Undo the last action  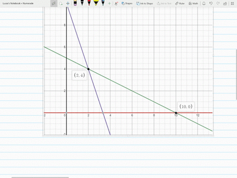coord(211,3)
